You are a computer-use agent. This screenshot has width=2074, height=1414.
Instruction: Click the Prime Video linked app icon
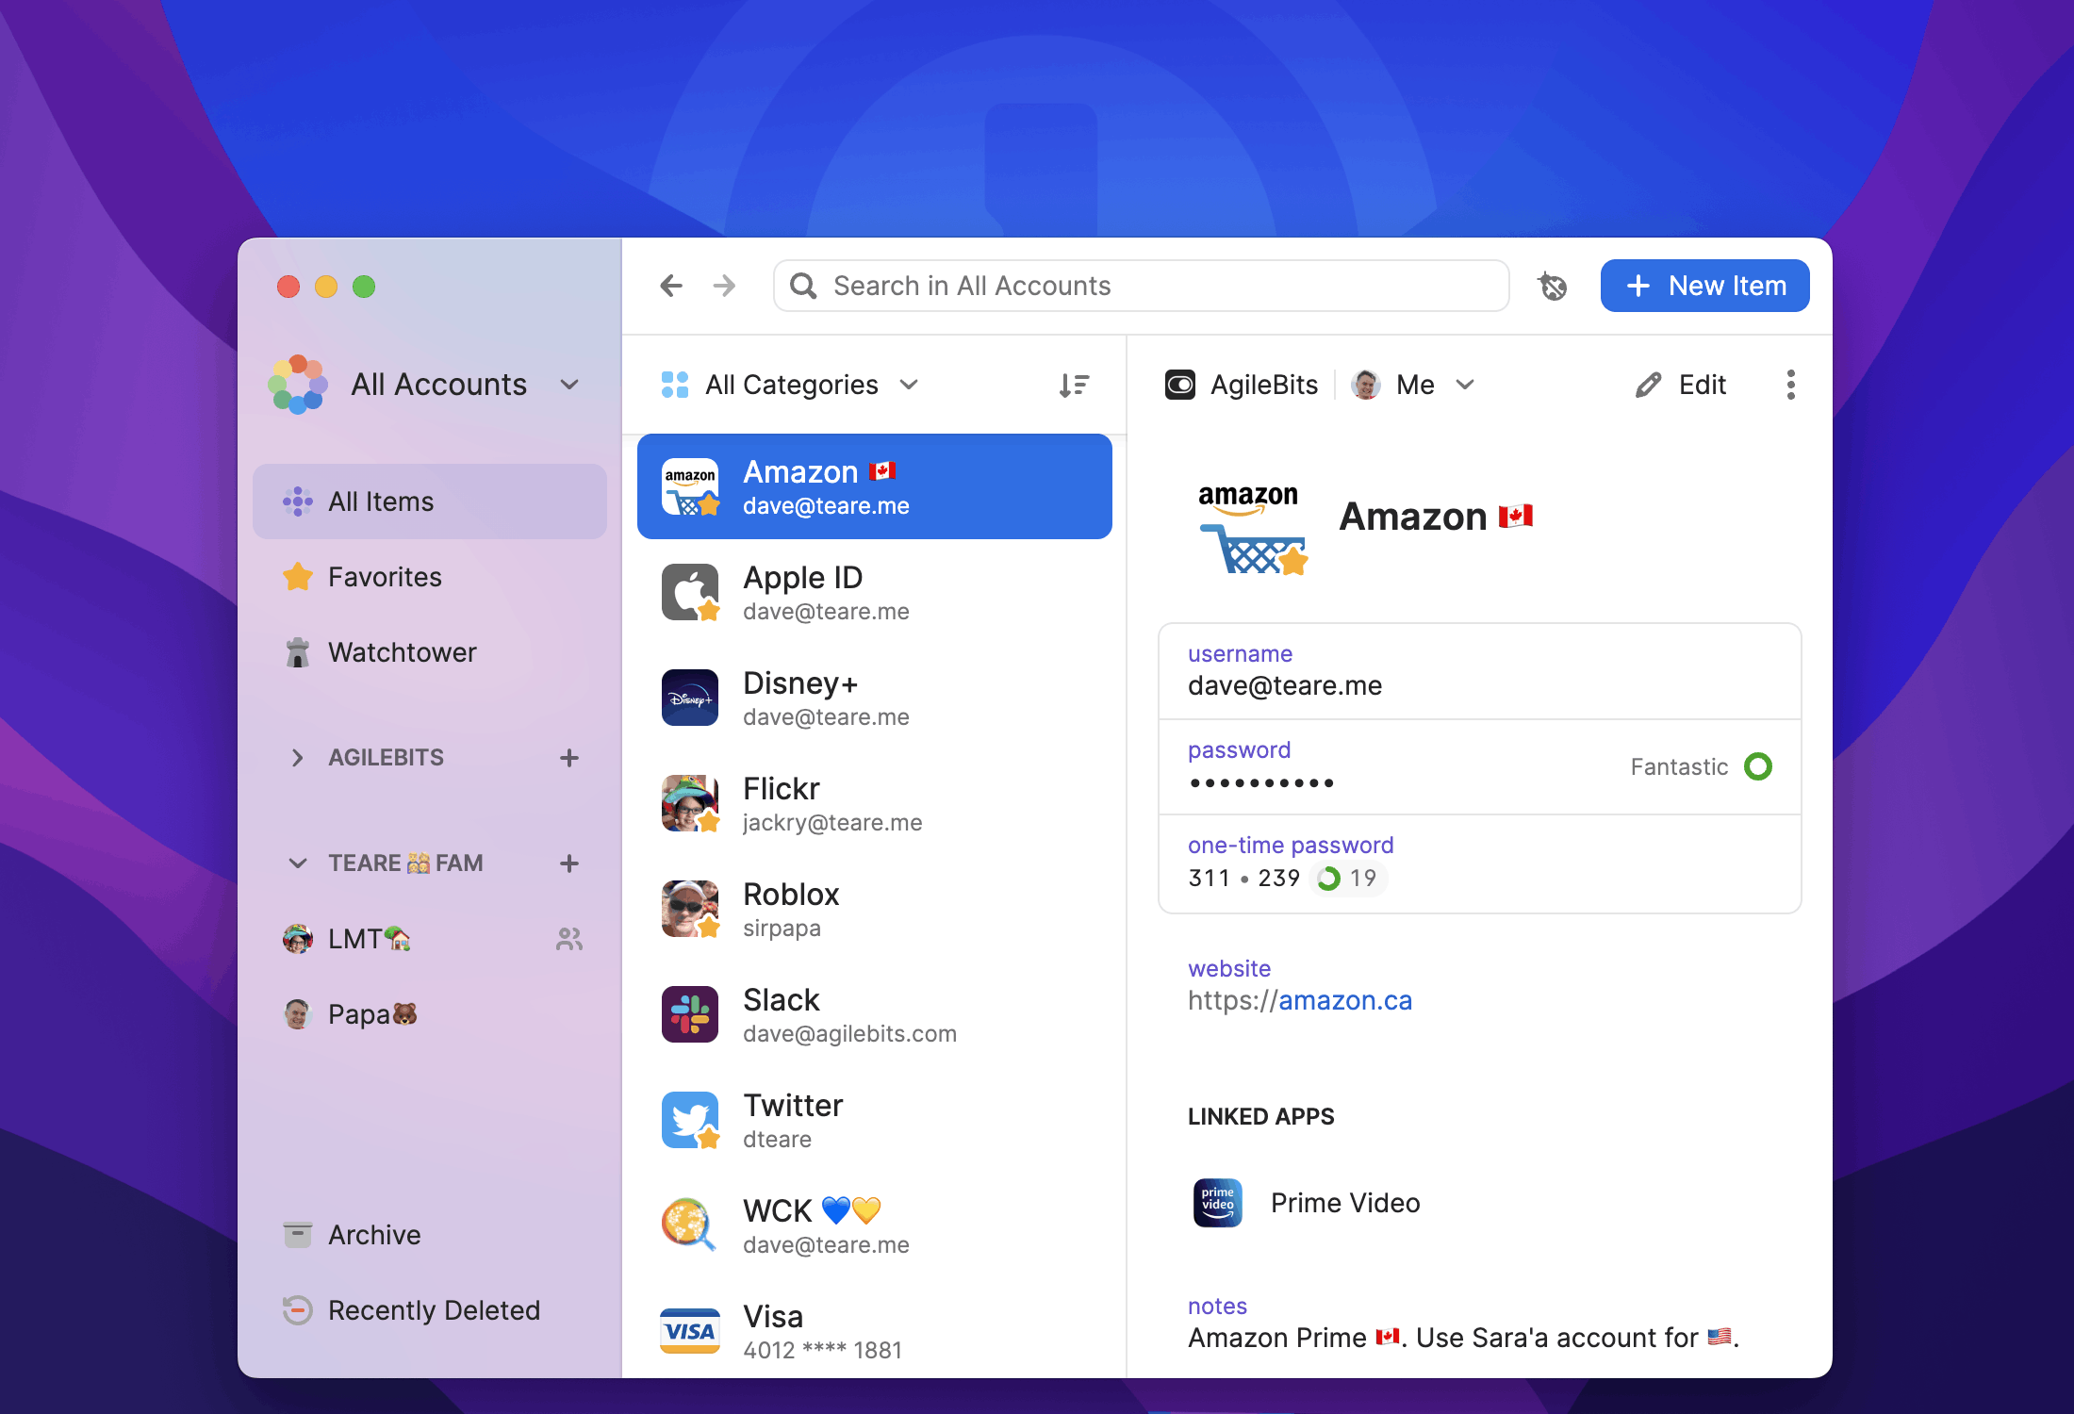1215,1201
